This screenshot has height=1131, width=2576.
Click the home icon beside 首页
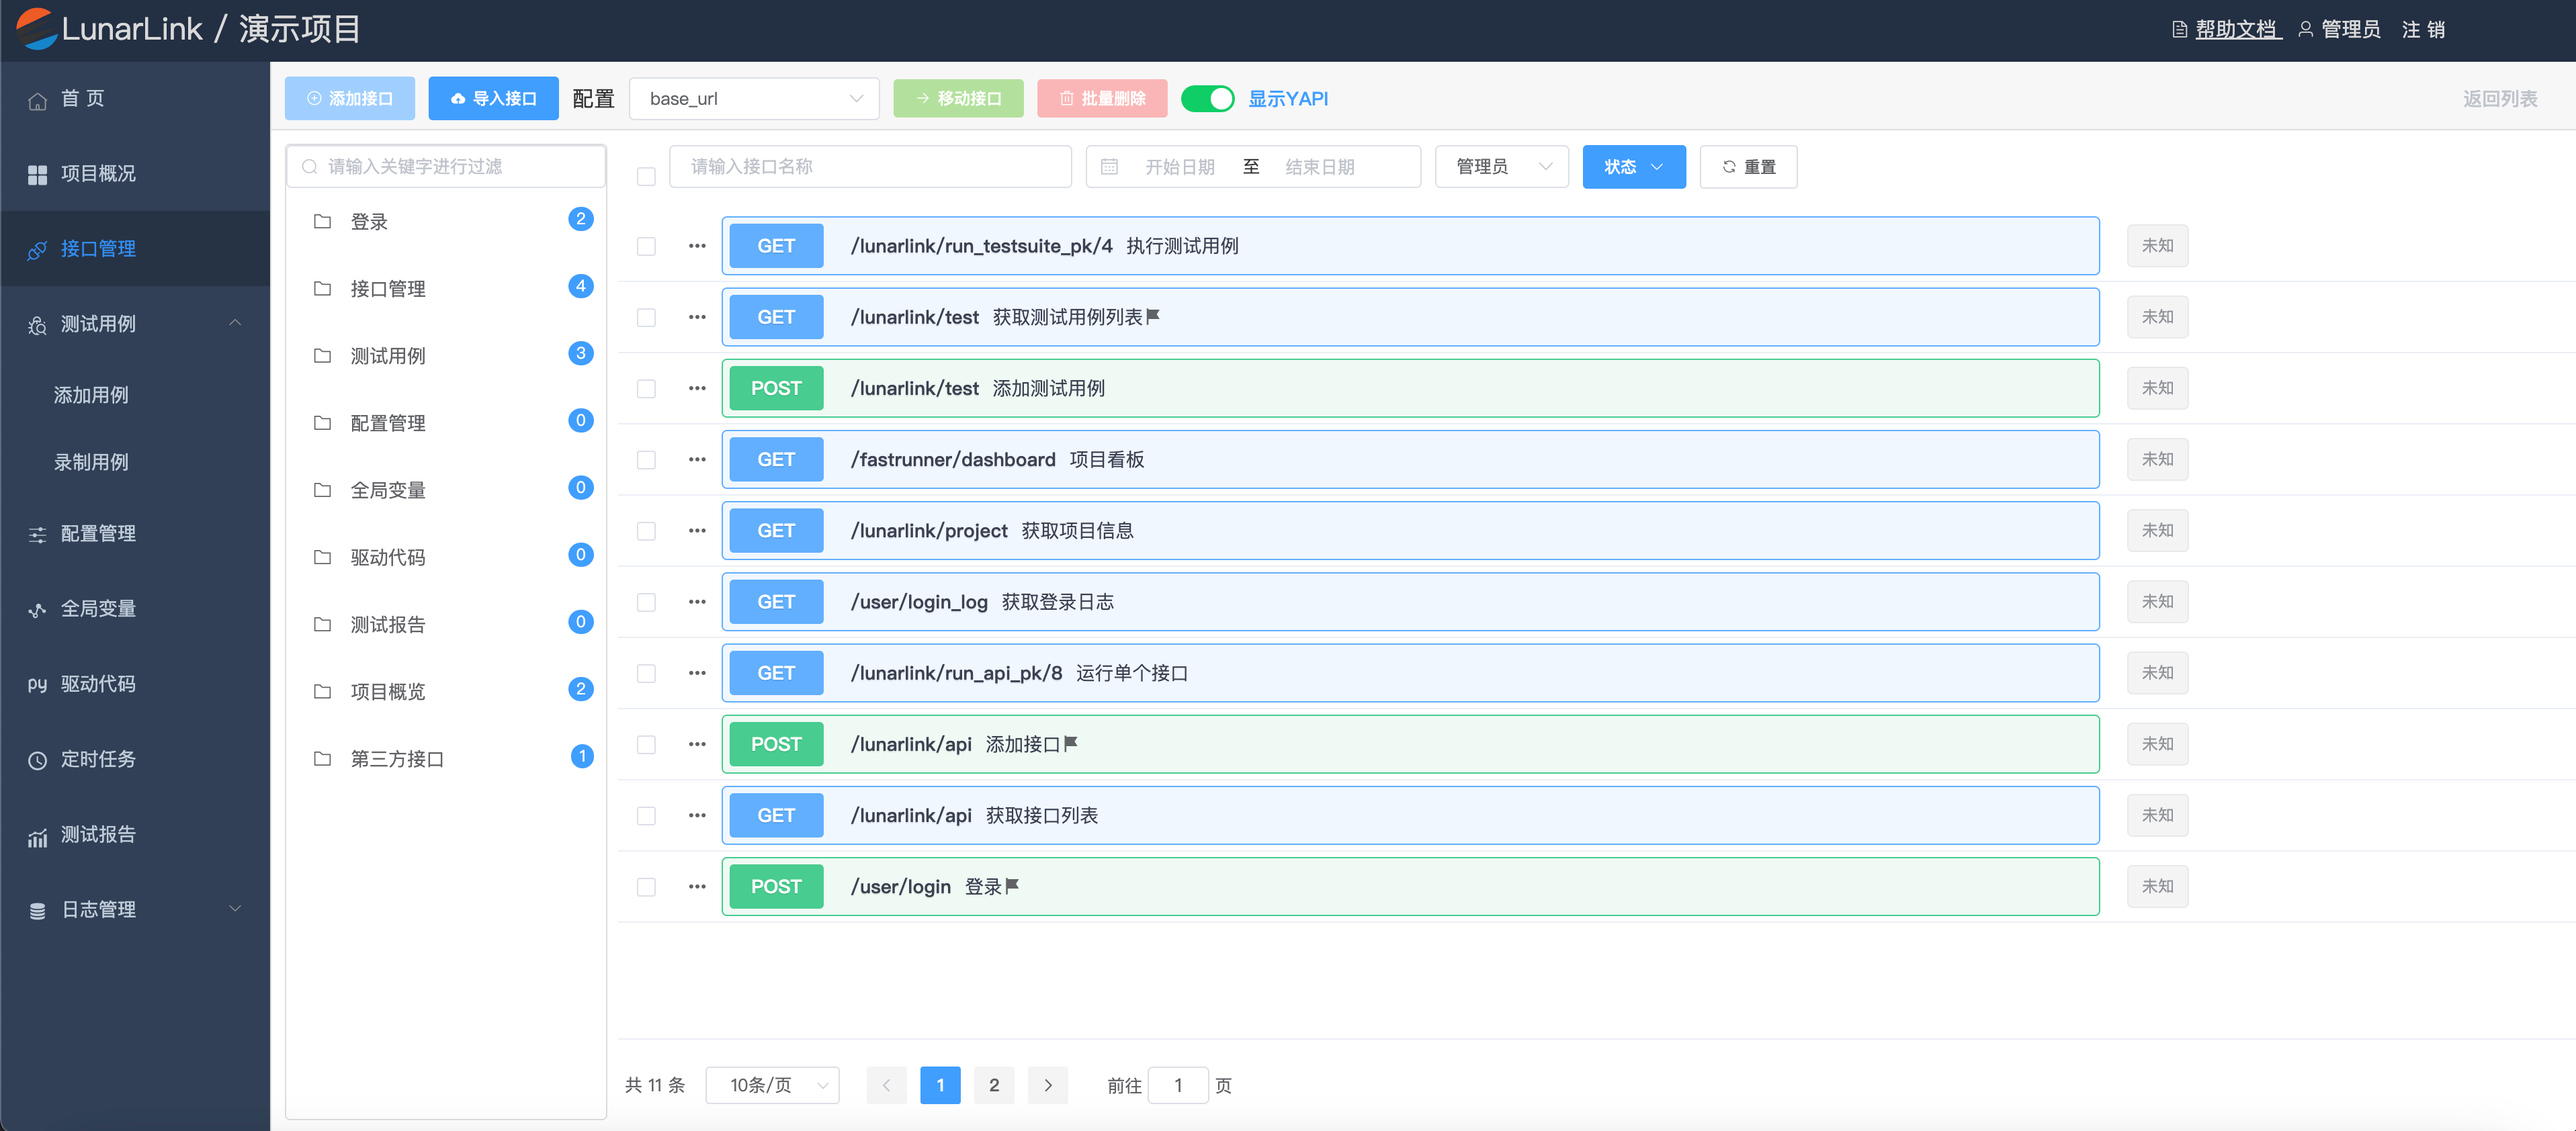(x=37, y=100)
